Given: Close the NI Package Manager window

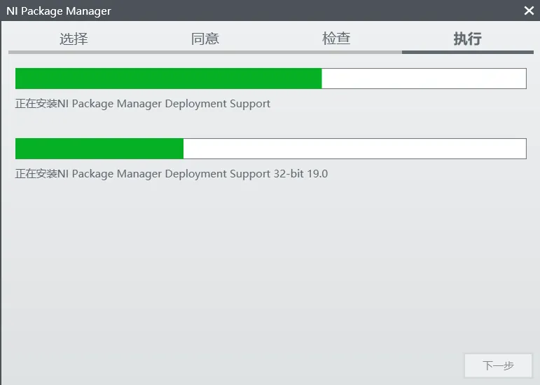Looking at the screenshot, I should 529,11.
